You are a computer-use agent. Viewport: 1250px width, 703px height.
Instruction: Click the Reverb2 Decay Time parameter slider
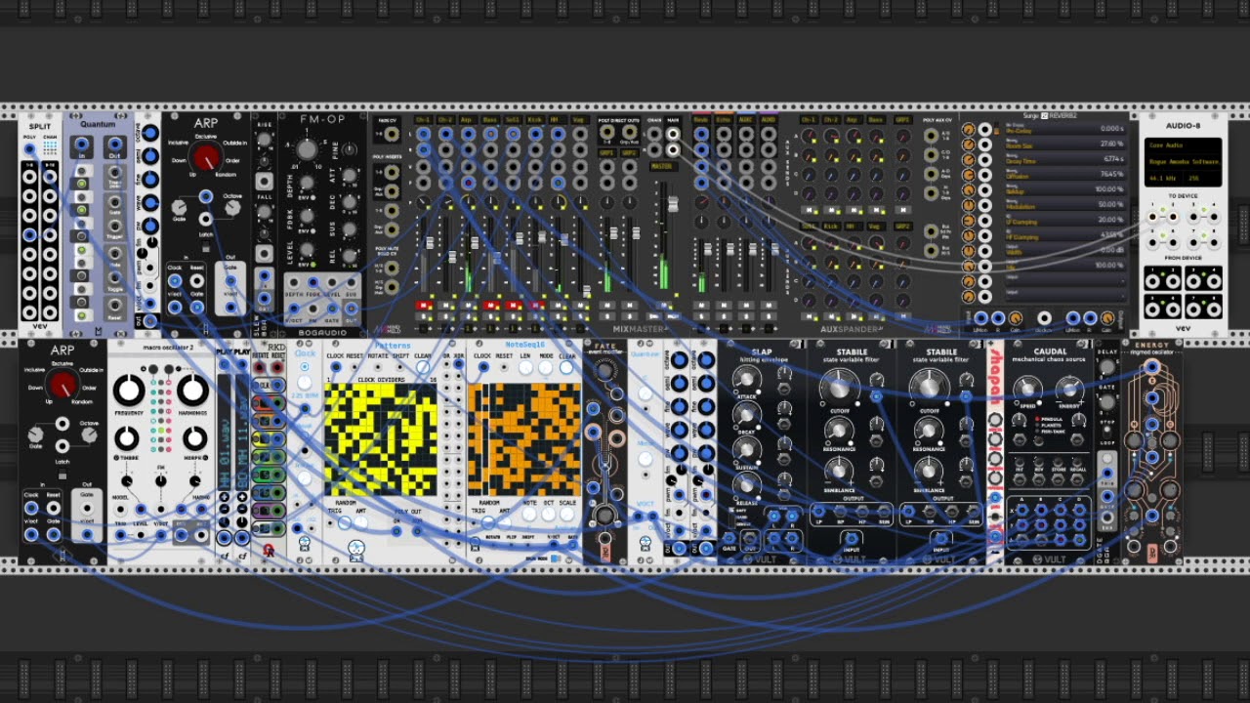coord(1065,159)
